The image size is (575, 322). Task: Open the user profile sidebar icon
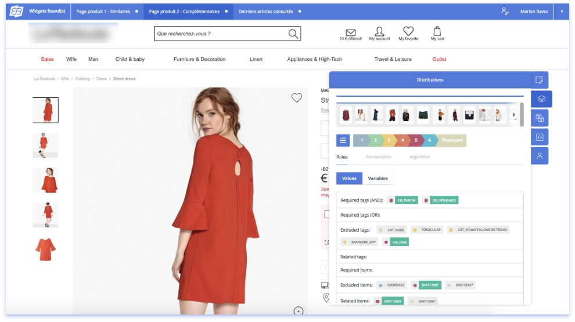point(540,156)
